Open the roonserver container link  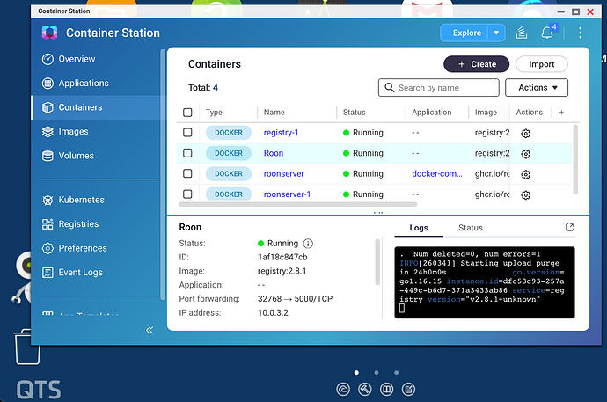pos(284,173)
